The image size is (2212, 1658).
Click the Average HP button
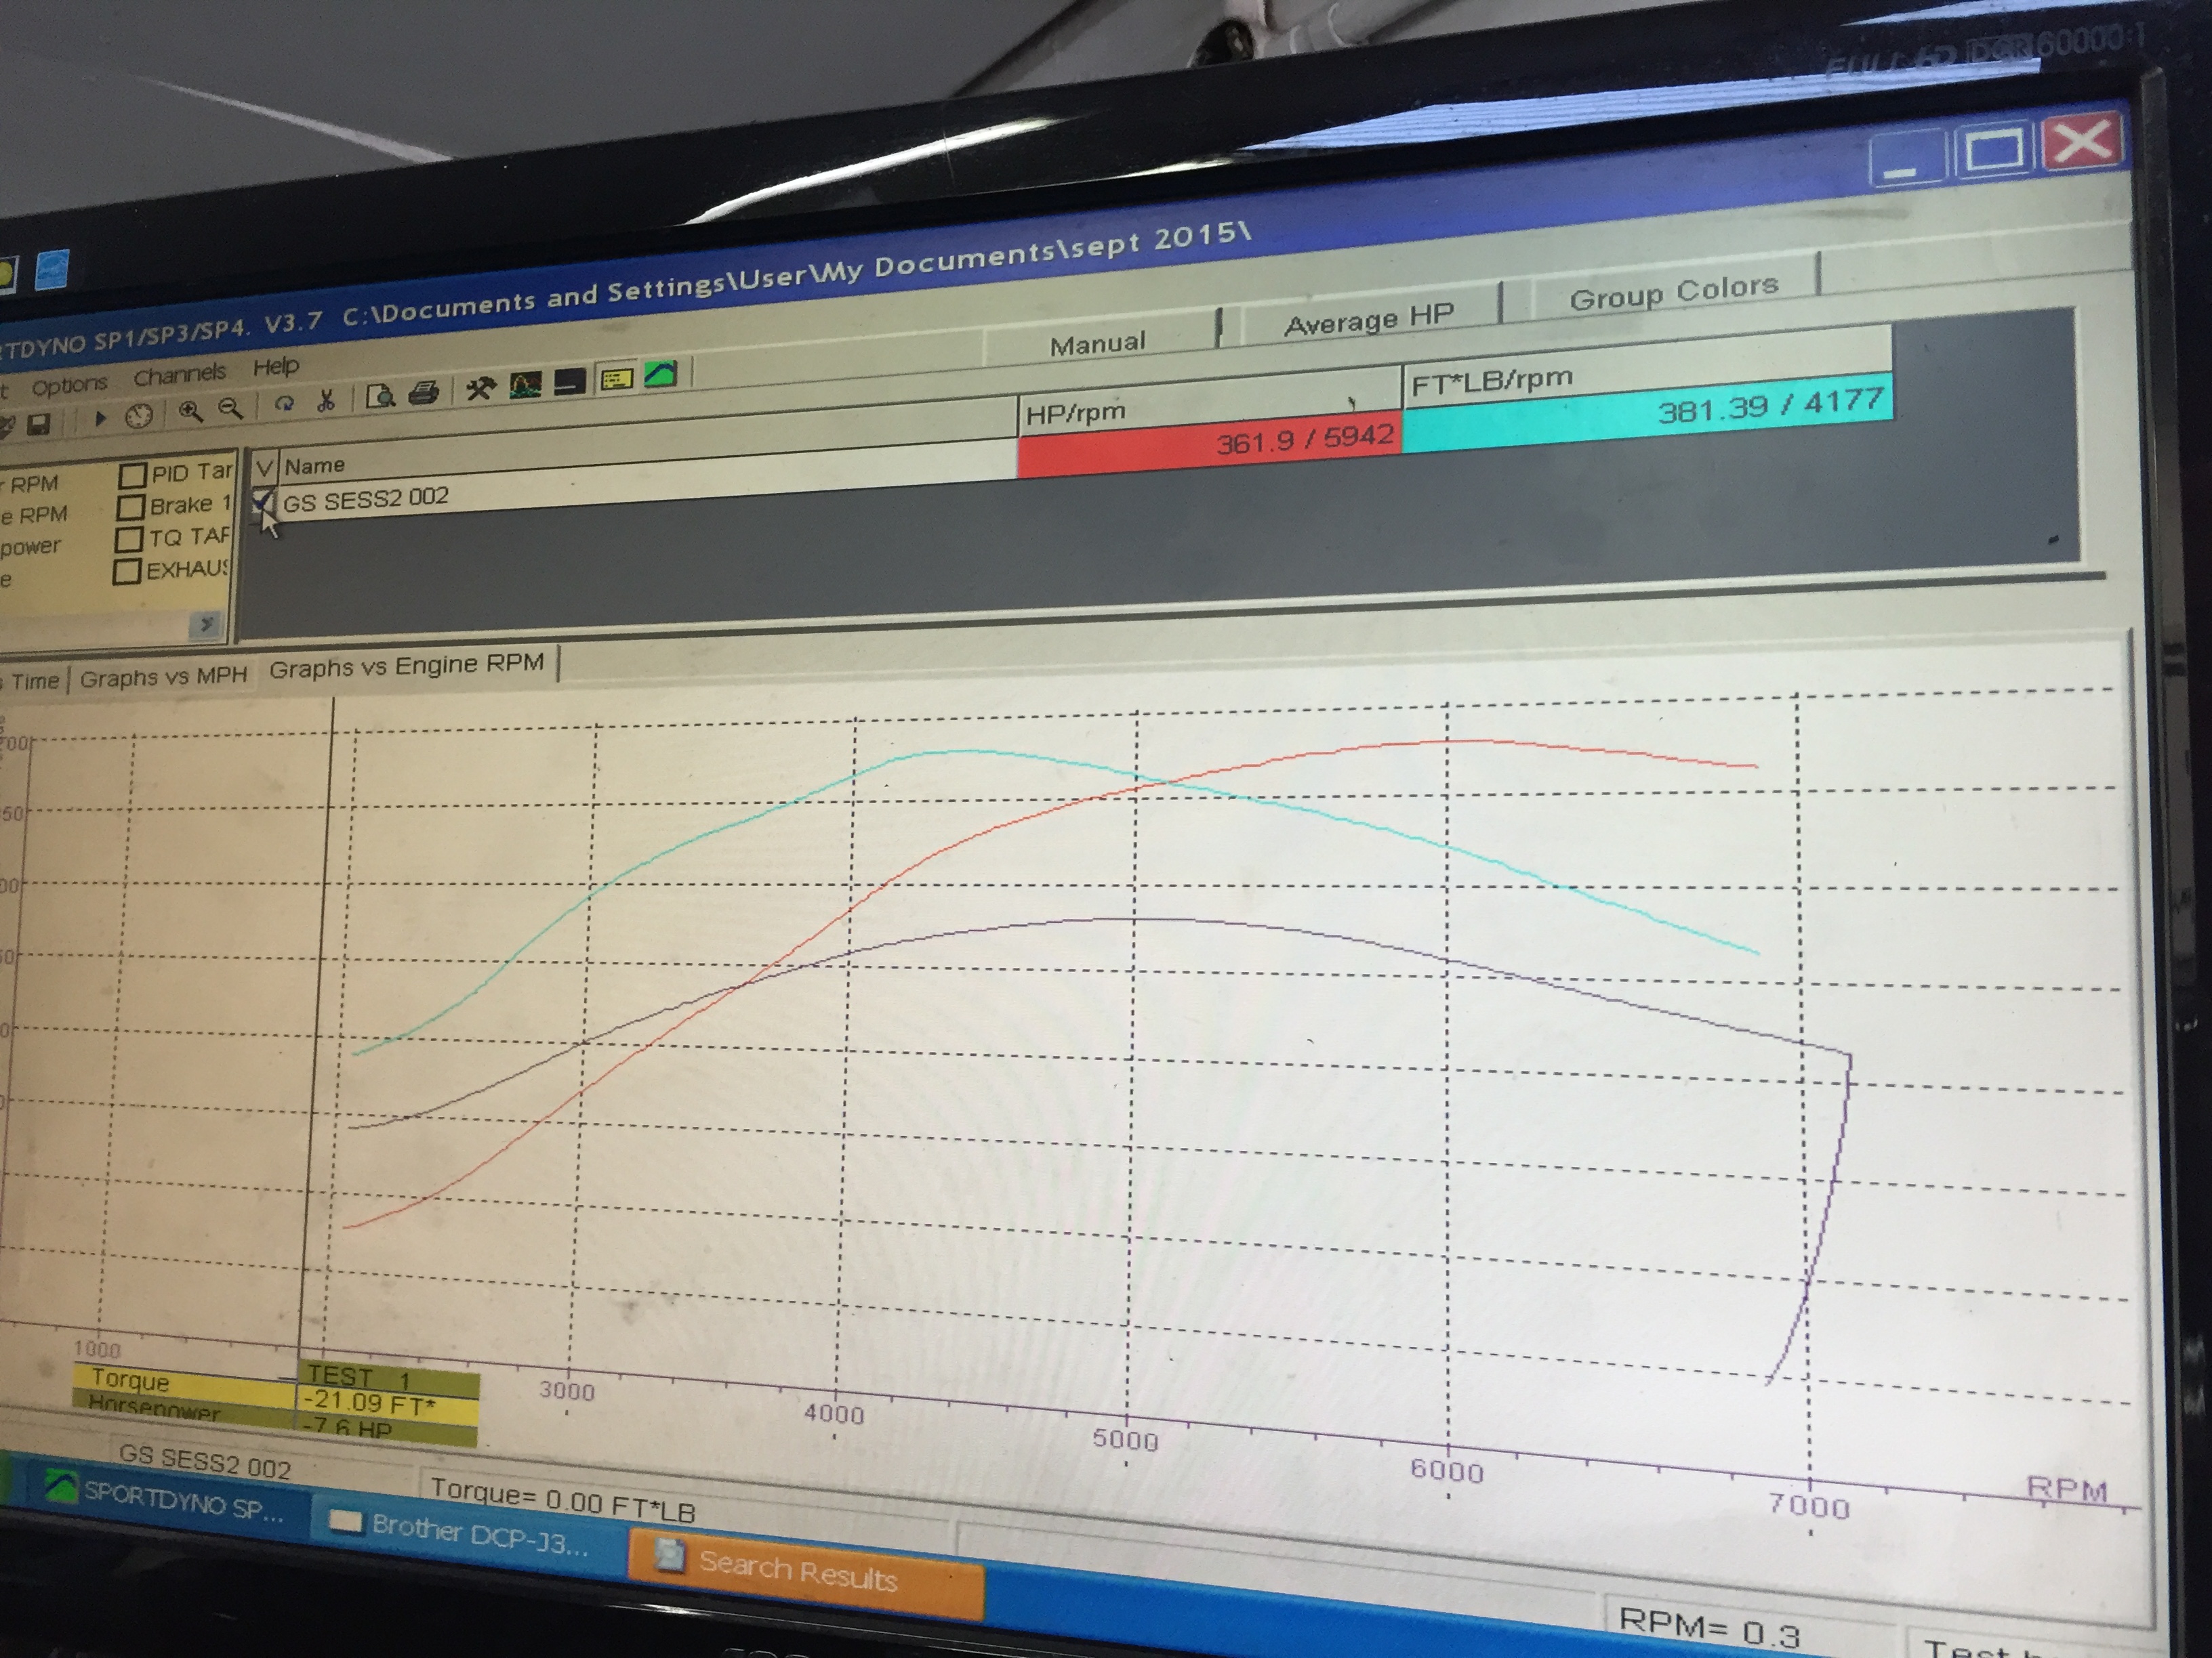click(1369, 320)
